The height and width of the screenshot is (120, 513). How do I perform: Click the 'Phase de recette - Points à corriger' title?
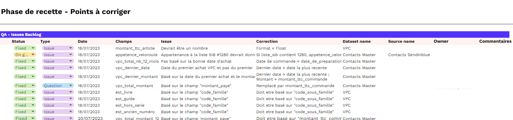pyautogui.click(x=66, y=12)
